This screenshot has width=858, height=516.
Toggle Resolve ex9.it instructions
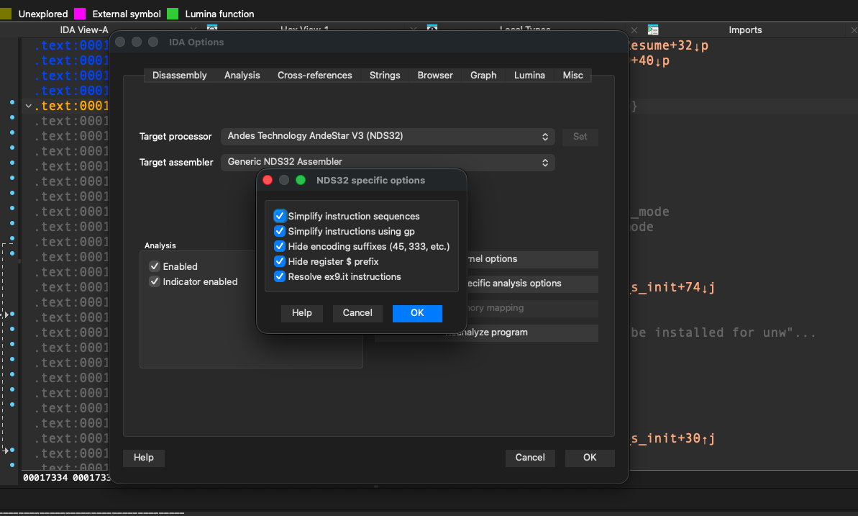(x=280, y=276)
